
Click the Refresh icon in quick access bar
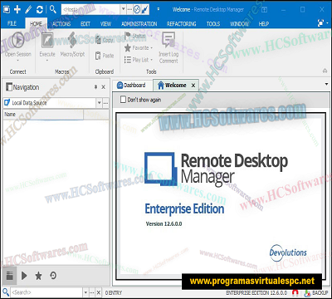(40, 9)
